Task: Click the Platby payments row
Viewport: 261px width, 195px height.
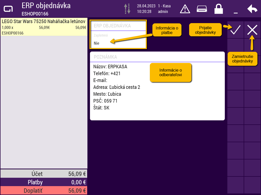Action: click(x=44, y=182)
